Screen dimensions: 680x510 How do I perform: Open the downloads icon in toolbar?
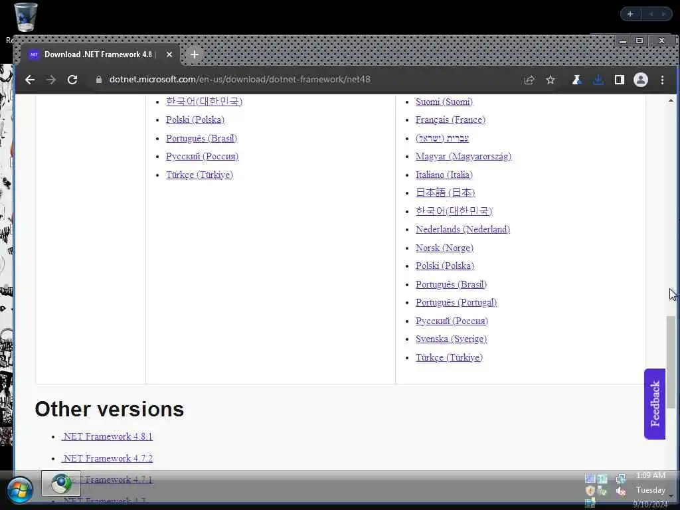(x=598, y=80)
